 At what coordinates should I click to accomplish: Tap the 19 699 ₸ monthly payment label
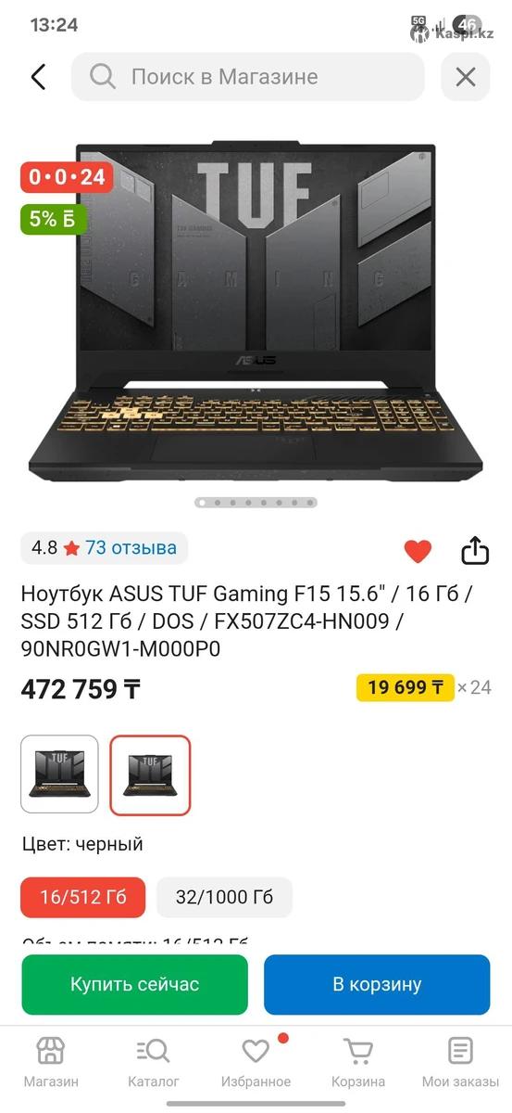(406, 687)
